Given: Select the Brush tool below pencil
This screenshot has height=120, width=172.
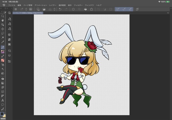Looking at the screenshot, I should coord(3,56).
